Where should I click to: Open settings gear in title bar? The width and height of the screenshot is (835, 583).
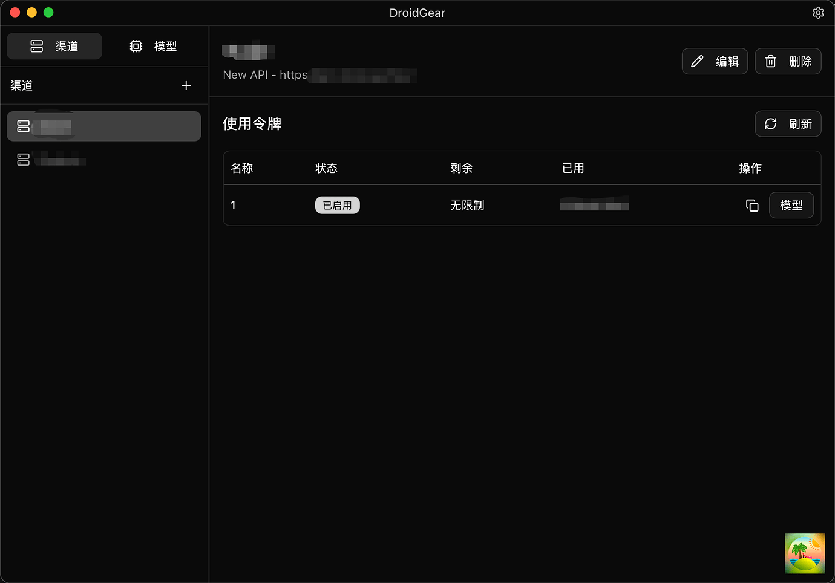pos(818,13)
